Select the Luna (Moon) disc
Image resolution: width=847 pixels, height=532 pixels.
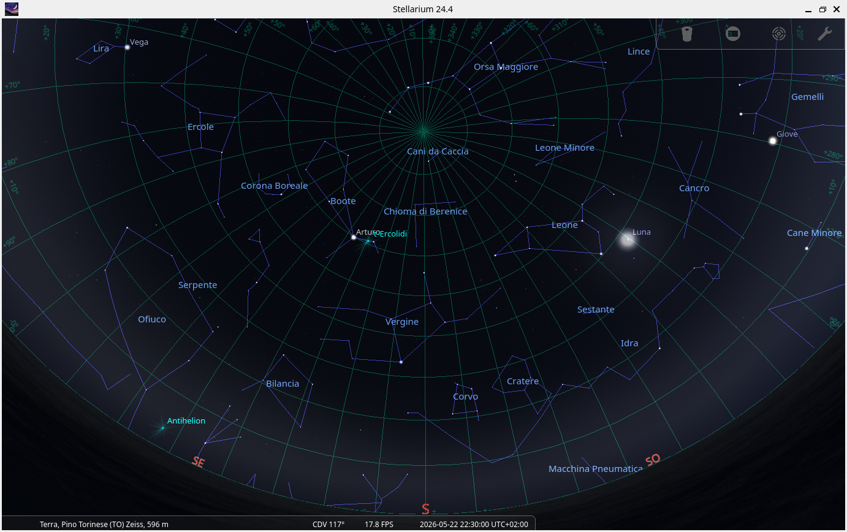tap(627, 240)
